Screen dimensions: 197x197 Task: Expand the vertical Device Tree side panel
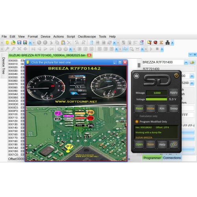coord(4,66)
